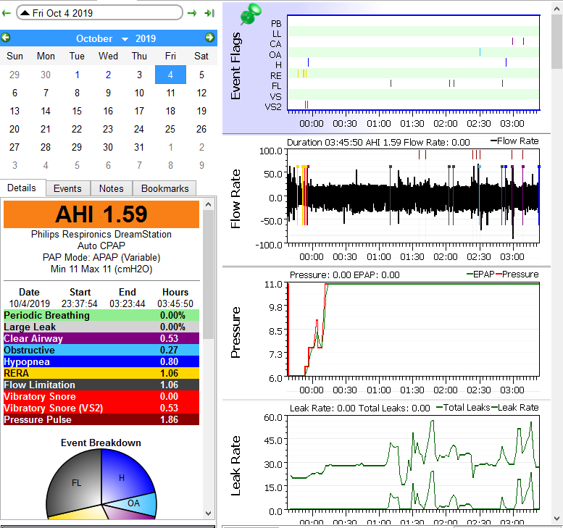The width and height of the screenshot is (563, 528).
Task: Select October 5 in calendar
Action: coord(201,75)
